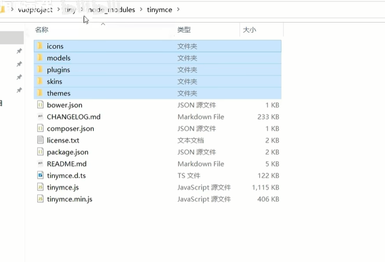
Task: Click the package.json file icon
Action: pyautogui.click(x=40, y=152)
